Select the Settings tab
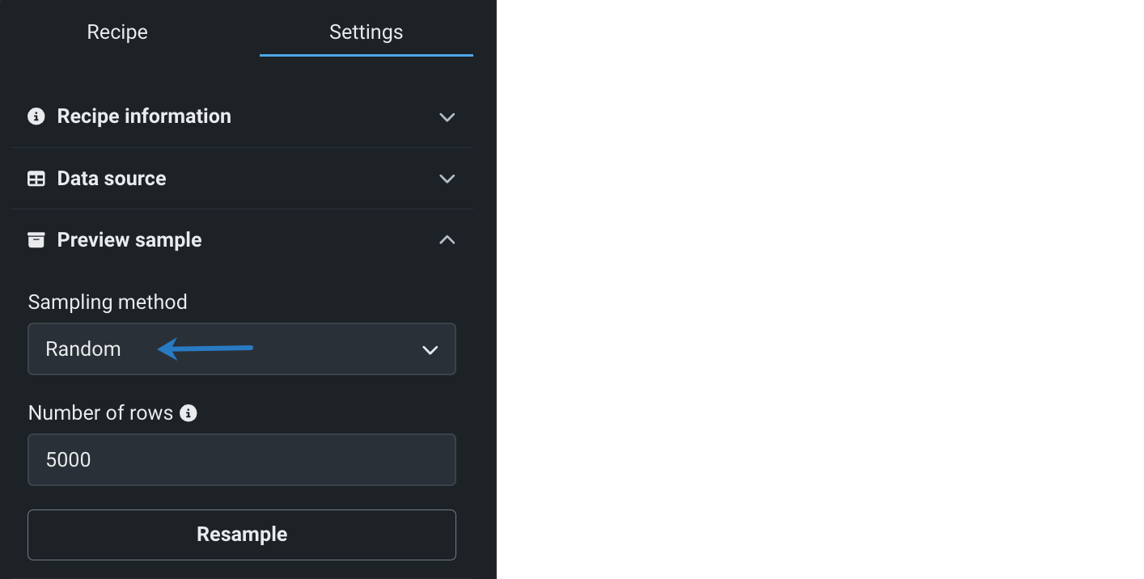Screen dimensions: 1144x579 366,32
